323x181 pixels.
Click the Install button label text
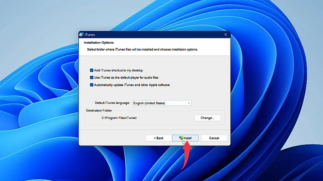click(x=188, y=138)
